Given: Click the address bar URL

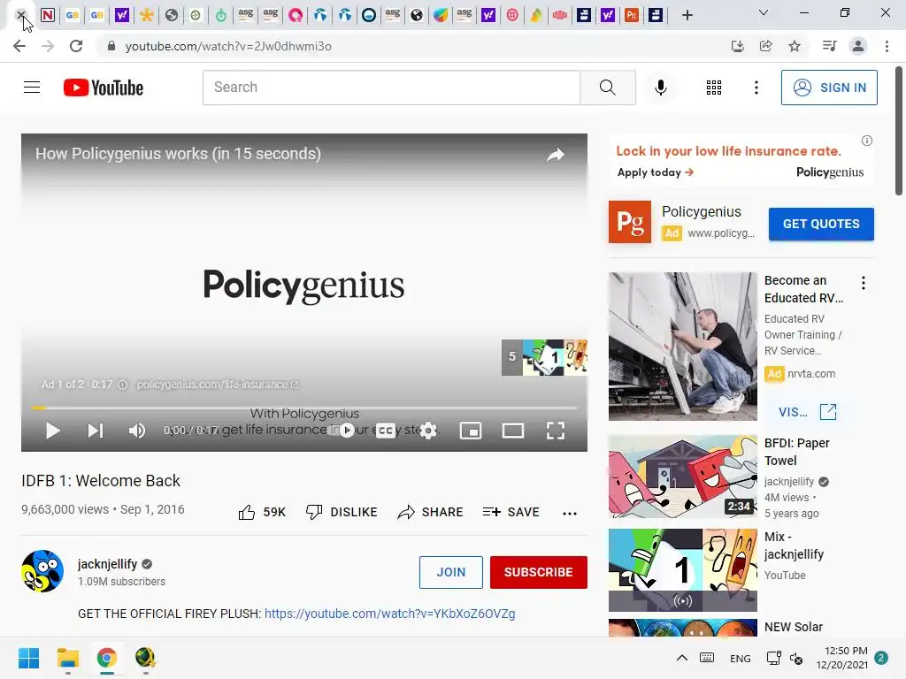Looking at the screenshot, I should coord(228,46).
